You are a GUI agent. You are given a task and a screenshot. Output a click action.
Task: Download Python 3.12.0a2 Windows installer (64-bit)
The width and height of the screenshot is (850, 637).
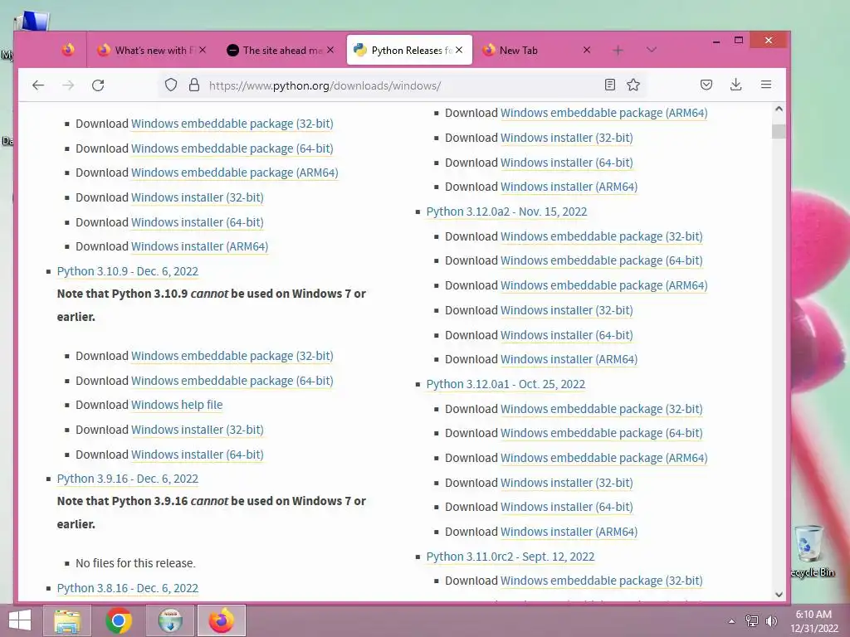(566, 335)
